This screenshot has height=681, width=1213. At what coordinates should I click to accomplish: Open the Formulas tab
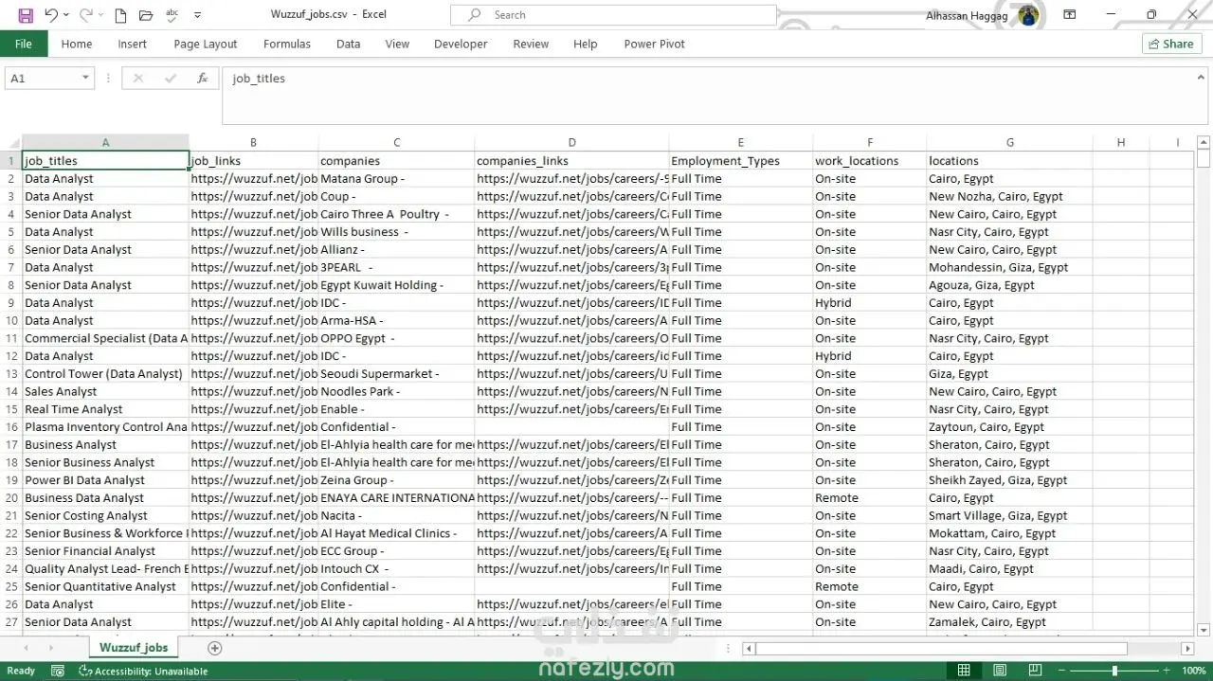pos(287,44)
